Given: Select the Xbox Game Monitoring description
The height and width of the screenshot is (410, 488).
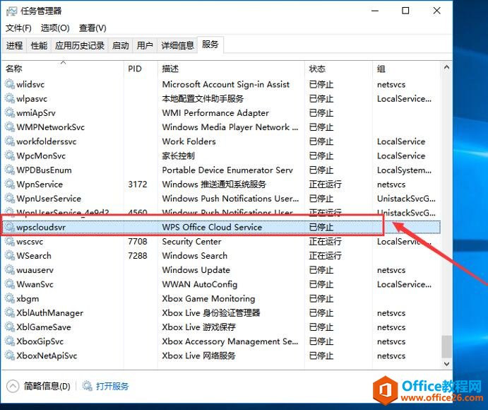Looking at the screenshot, I should [208, 298].
